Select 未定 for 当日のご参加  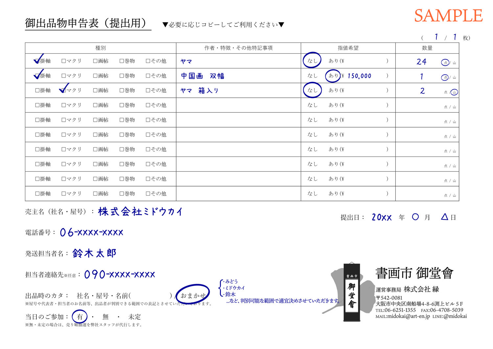coord(134,317)
